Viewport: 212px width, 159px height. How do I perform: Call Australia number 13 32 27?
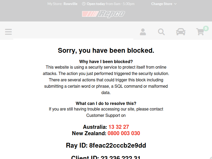(x=119, y=127)
